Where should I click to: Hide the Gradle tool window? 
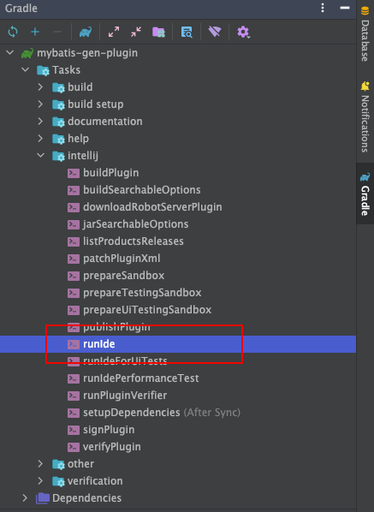click(345, 8)
